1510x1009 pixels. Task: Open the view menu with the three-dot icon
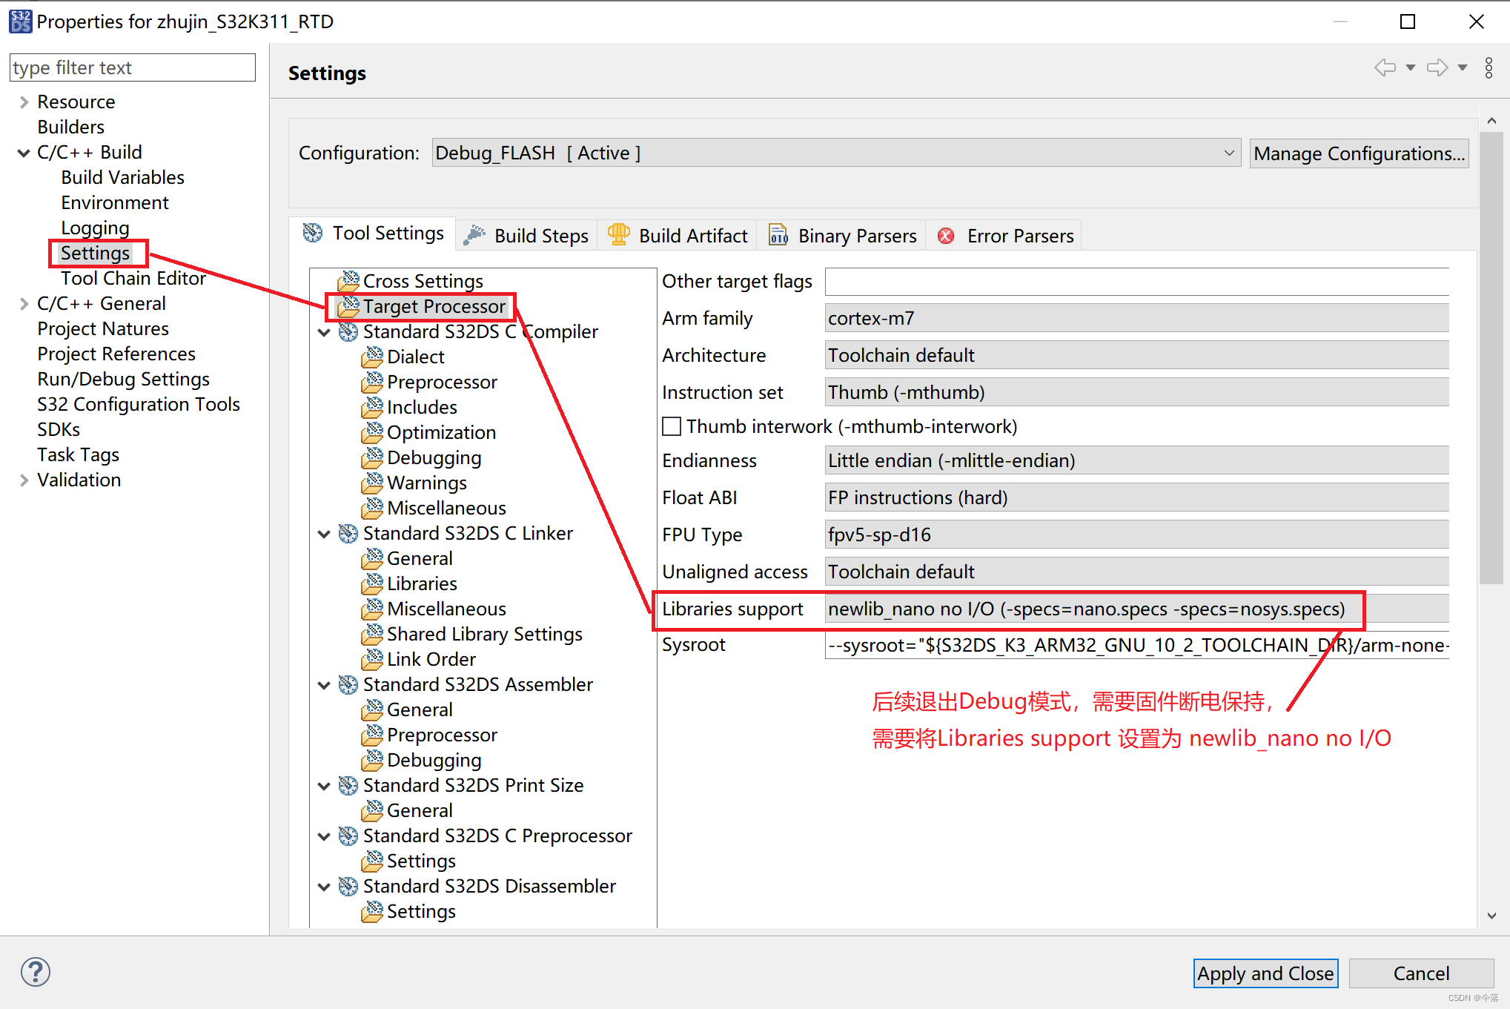1489,67
